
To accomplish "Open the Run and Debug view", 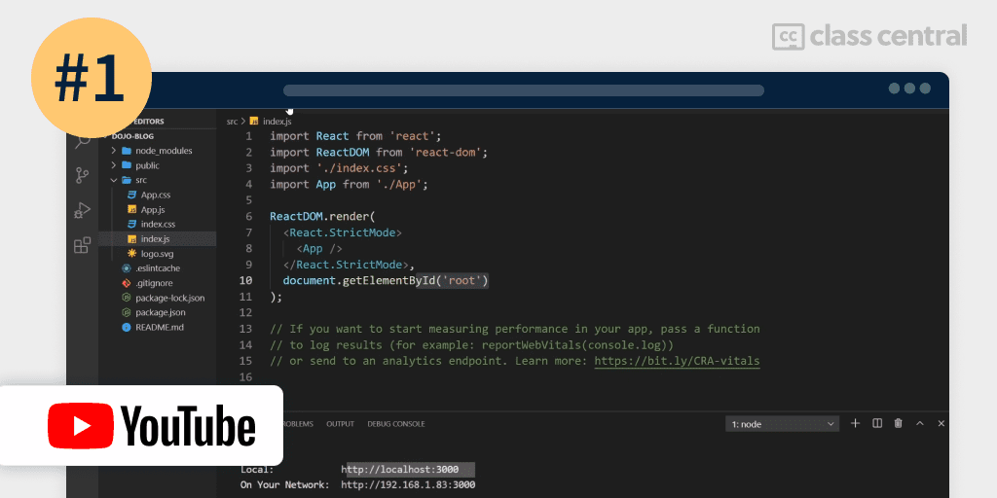I will [x=82, y=210].
